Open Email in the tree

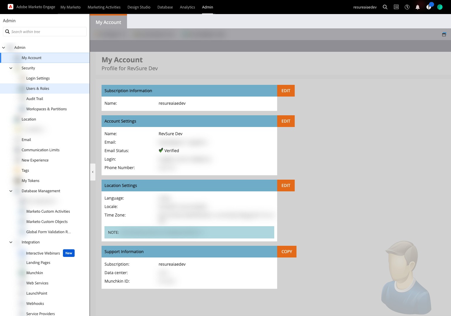pyautogui.click(x=26, y=140)
